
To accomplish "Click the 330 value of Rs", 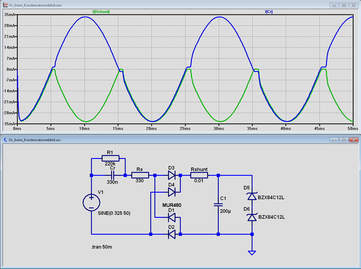I will tap(140, 181).
